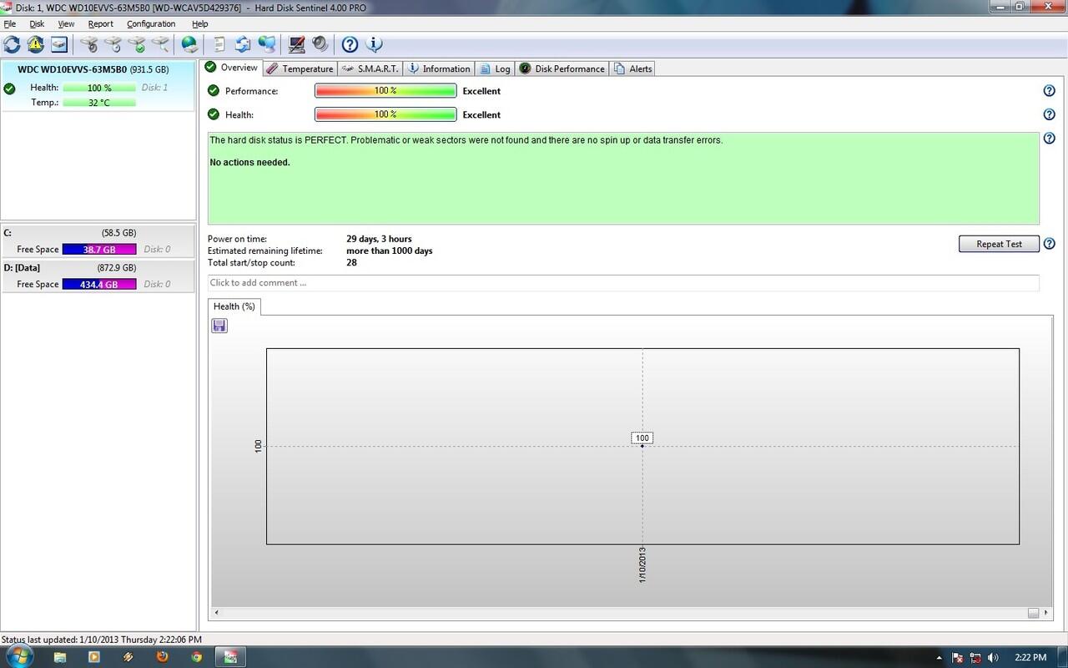This screenshot has width=1068, height=668.
Task: Open the Report menu
Action: 101,24
